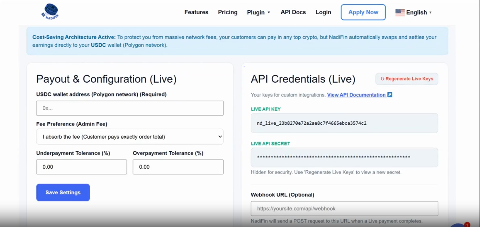The image size is (480, 227).
Task: Click Regenerate Live Keys button
Action: click(407, 79)
